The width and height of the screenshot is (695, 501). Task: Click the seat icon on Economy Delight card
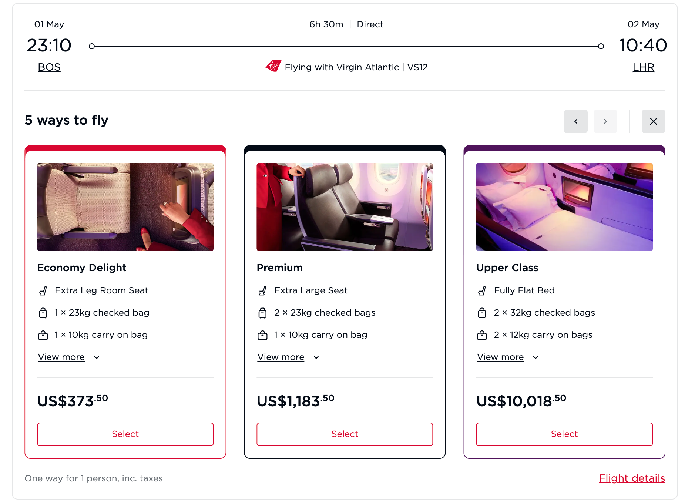(x=43, y=290)
